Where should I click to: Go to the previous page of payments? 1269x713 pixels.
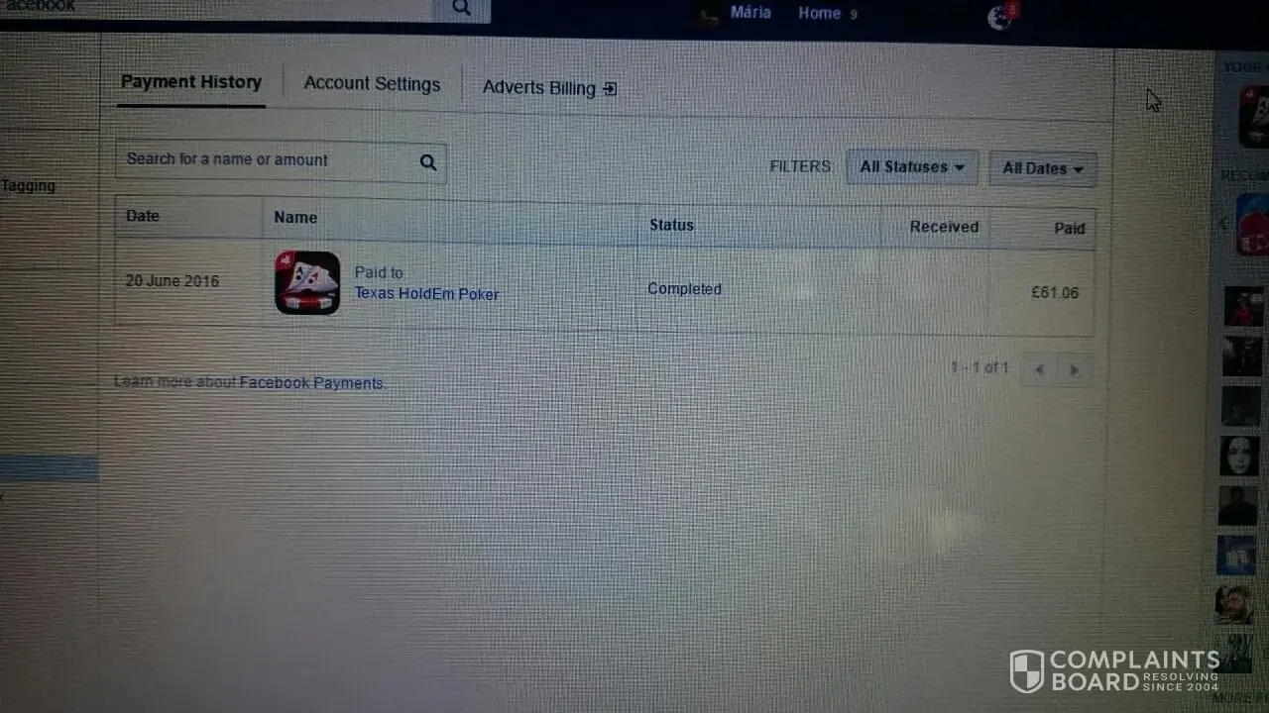pos(1039,369)
